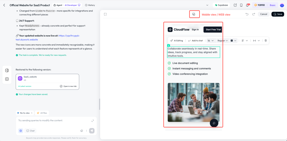This screenshot has width=287, height=141.
Task: Toggle fullscreen preview icon
Action: point(105,14)
